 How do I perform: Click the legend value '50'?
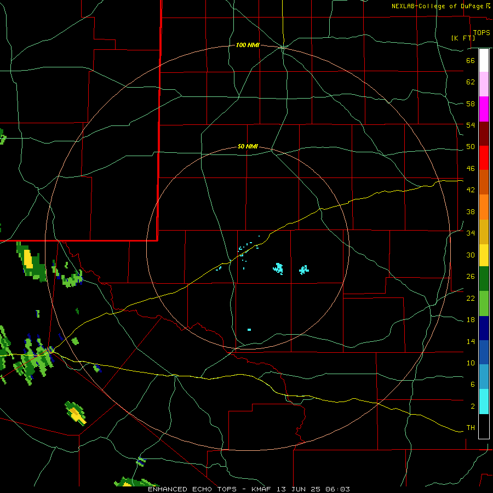(x=471, y=147)
